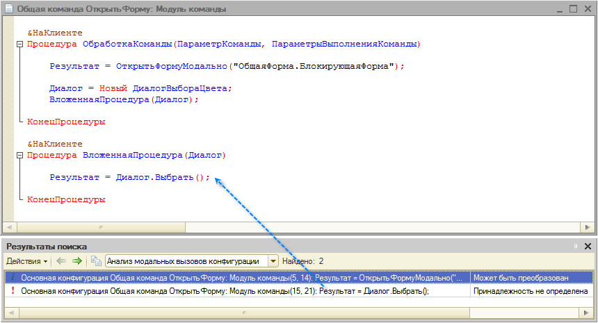Screen dimensions: 598x323
Task: Click the info icon on first result row
Action: click(x=13, y=278)
